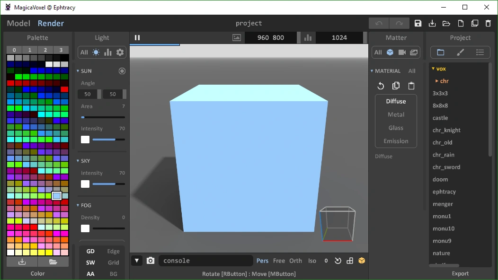Delete project using the trash icon
498x280 pixels.
[488, 23]
